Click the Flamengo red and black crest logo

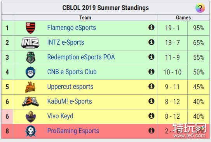tap(31, 28)
